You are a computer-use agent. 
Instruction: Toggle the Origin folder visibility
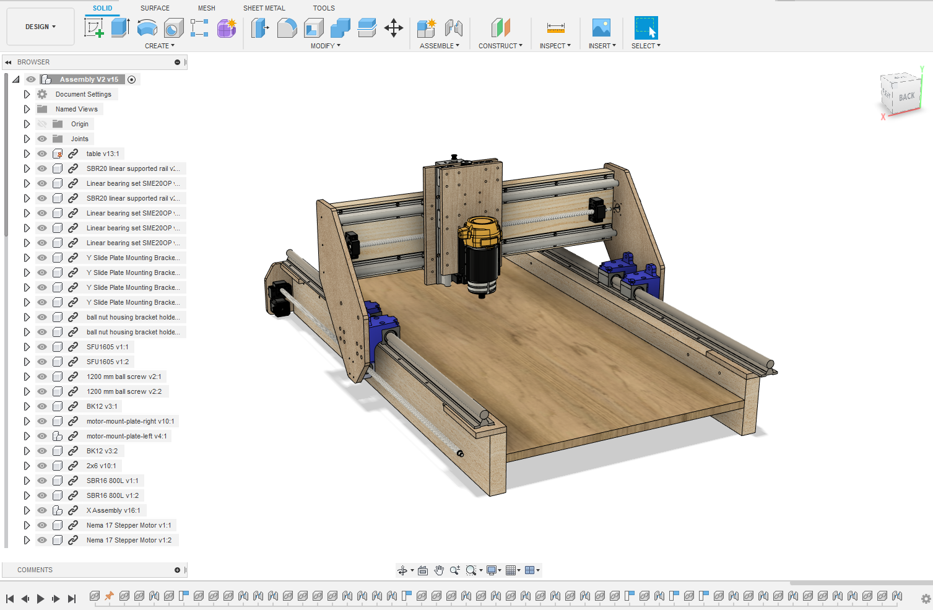coord(42,124)
